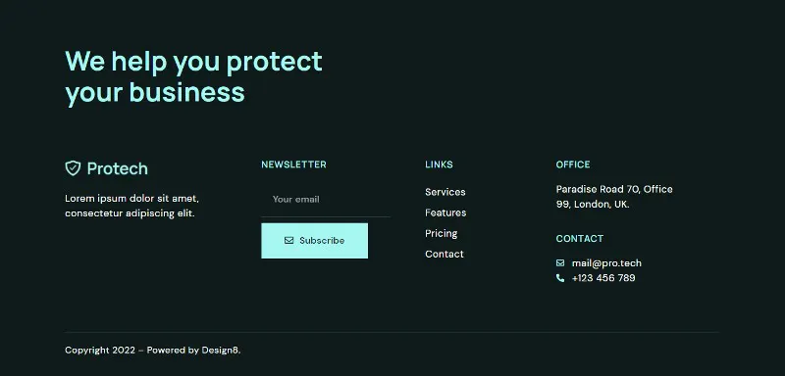
Task: Click the LINKS column heading
Action: pyautogui.click(x=439, y=164)
